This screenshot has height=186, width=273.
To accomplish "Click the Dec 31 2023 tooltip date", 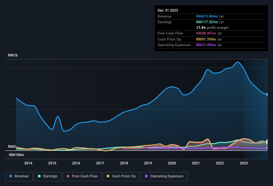I will tap(168, 10).
